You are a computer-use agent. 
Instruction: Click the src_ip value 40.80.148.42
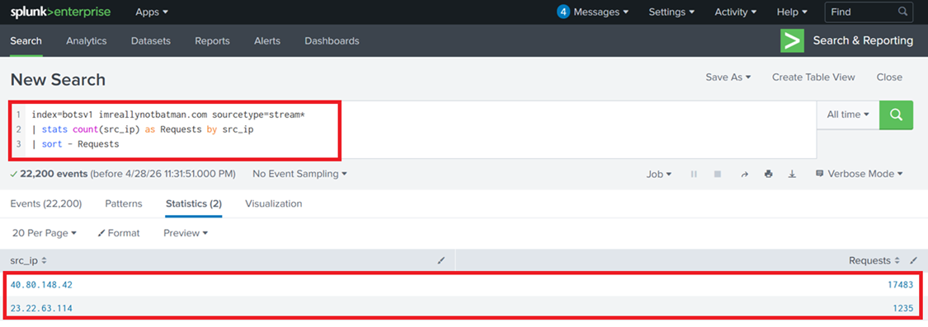coord(41,285)
